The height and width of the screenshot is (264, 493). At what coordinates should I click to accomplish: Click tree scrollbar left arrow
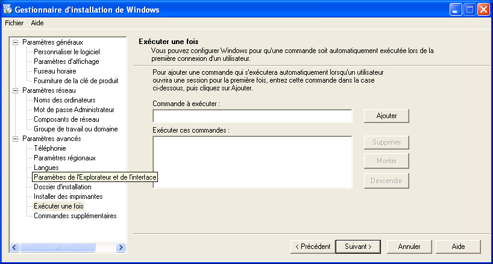pyautogui.click(x=15, y=247)
